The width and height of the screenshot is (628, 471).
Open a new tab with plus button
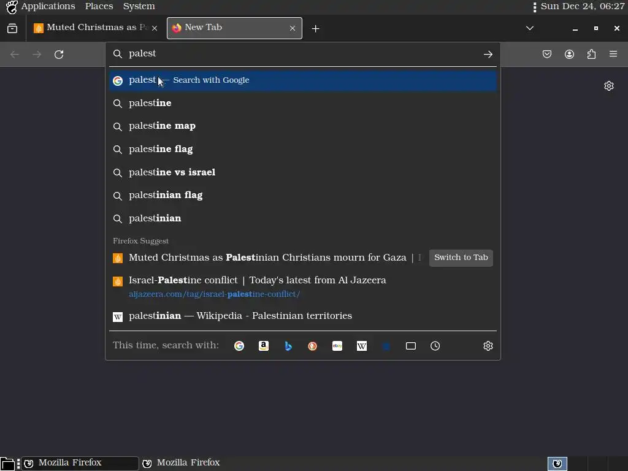(x=316, y=28)
